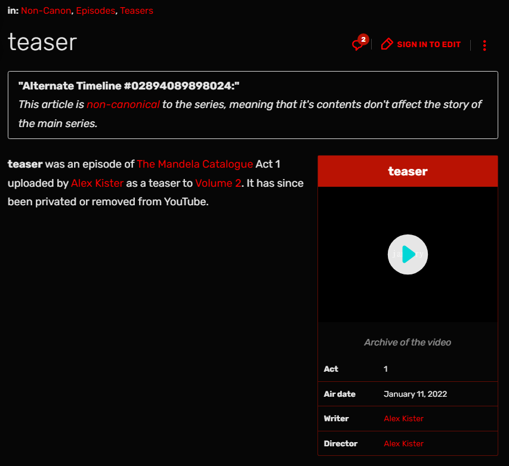Click the pencil edit icon

[x=387, y=44]
